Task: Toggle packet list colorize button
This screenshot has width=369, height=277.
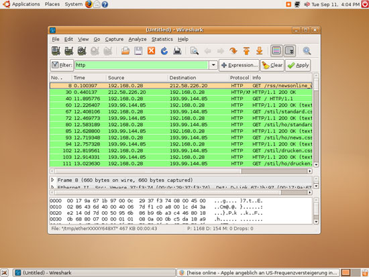Action: (x=276, y=50)
